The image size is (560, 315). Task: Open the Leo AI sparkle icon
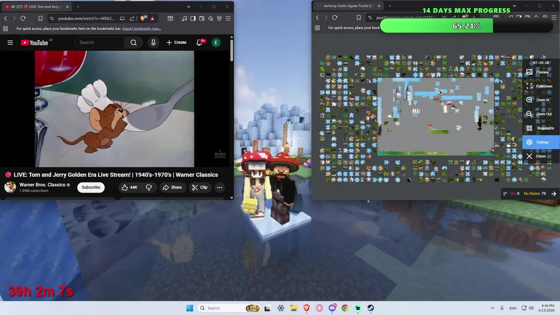[x=210, y=18]
